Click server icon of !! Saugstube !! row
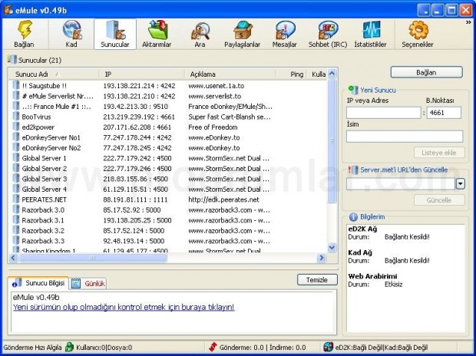The image size is (476, 356). pos(16,85)
